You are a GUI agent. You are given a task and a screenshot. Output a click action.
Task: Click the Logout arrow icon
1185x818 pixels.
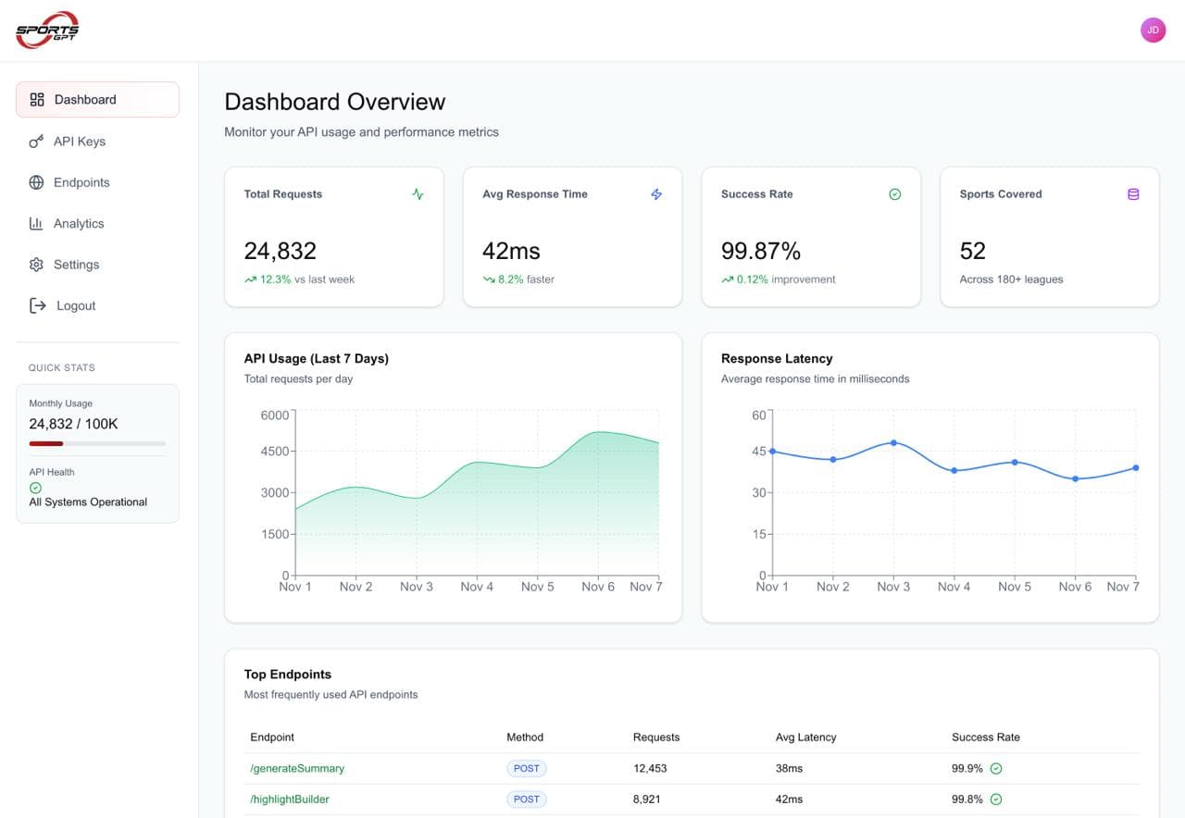coord(36,305)
